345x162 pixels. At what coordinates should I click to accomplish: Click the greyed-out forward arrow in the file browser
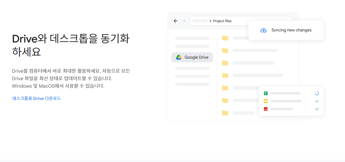coord(184,21)
